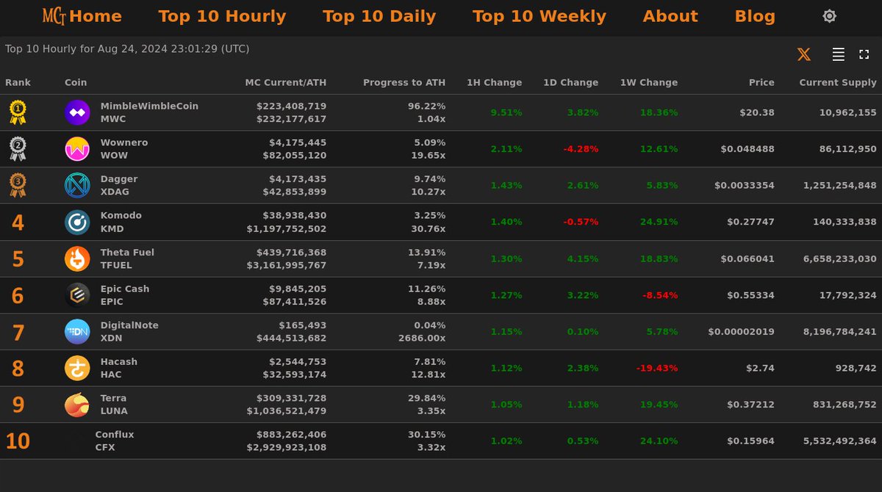The height and width of the screenshot is (492, 882).
Task: Click the 9.51% 1H change value
Action: [x=506, y=112]
